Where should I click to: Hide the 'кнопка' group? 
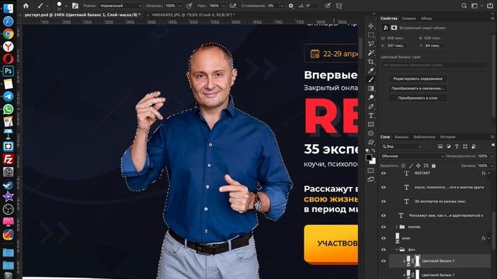[384, 227]
